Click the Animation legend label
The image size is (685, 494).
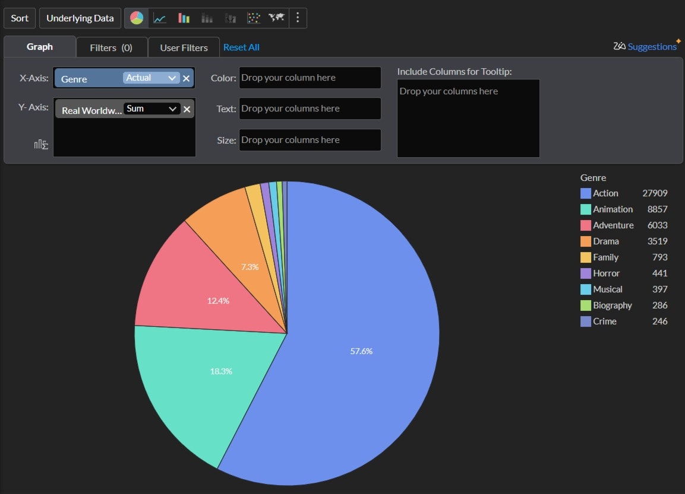click(x=613, y=209)
